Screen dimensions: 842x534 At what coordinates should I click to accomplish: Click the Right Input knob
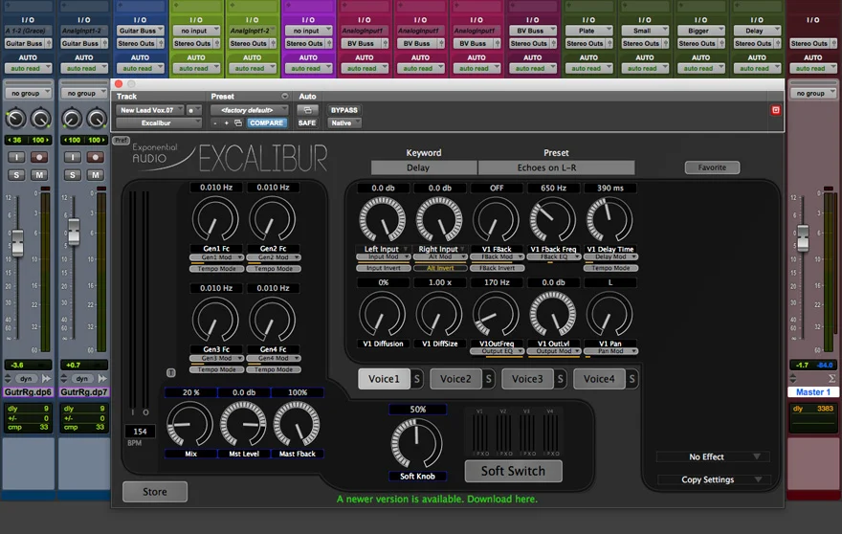pos(439,220)
